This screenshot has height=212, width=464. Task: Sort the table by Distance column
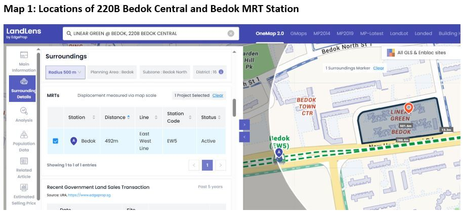(117, 117)
